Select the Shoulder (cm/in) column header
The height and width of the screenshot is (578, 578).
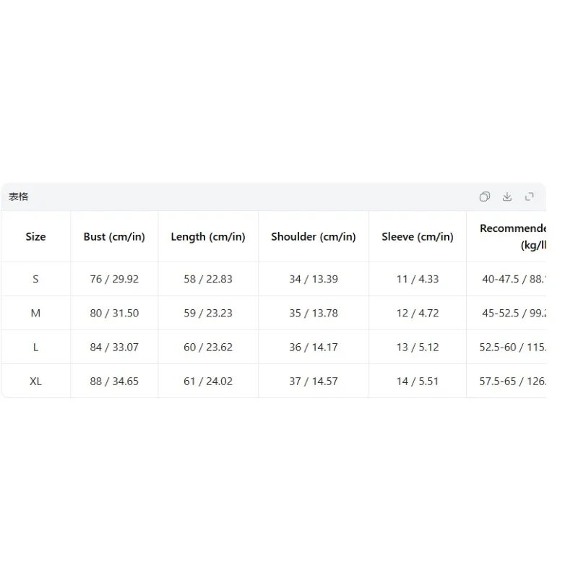pyautogui.click(x=314, y=237)
